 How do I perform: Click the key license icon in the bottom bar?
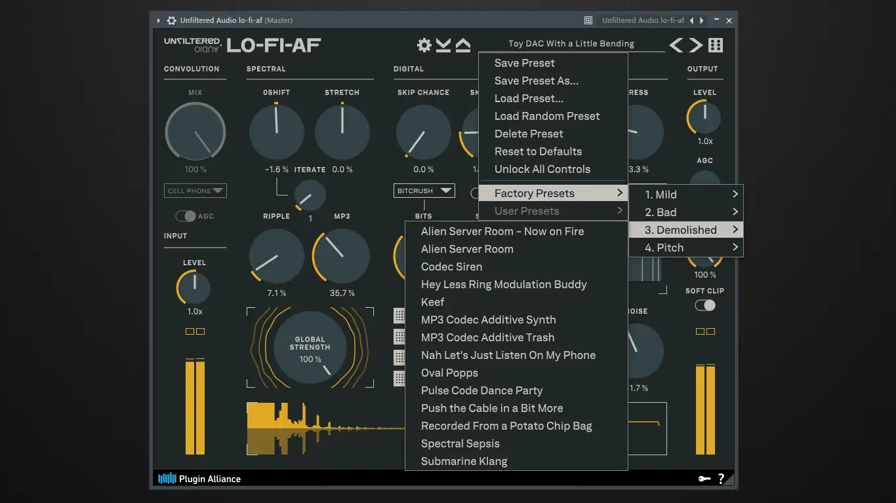(x=704, y=479)
